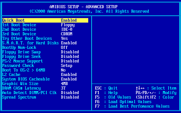Image resolution: width=181 pixels, height=113 pixels.
Task: Select the System BIOS Cacheable option
Action: pos(26,79)
